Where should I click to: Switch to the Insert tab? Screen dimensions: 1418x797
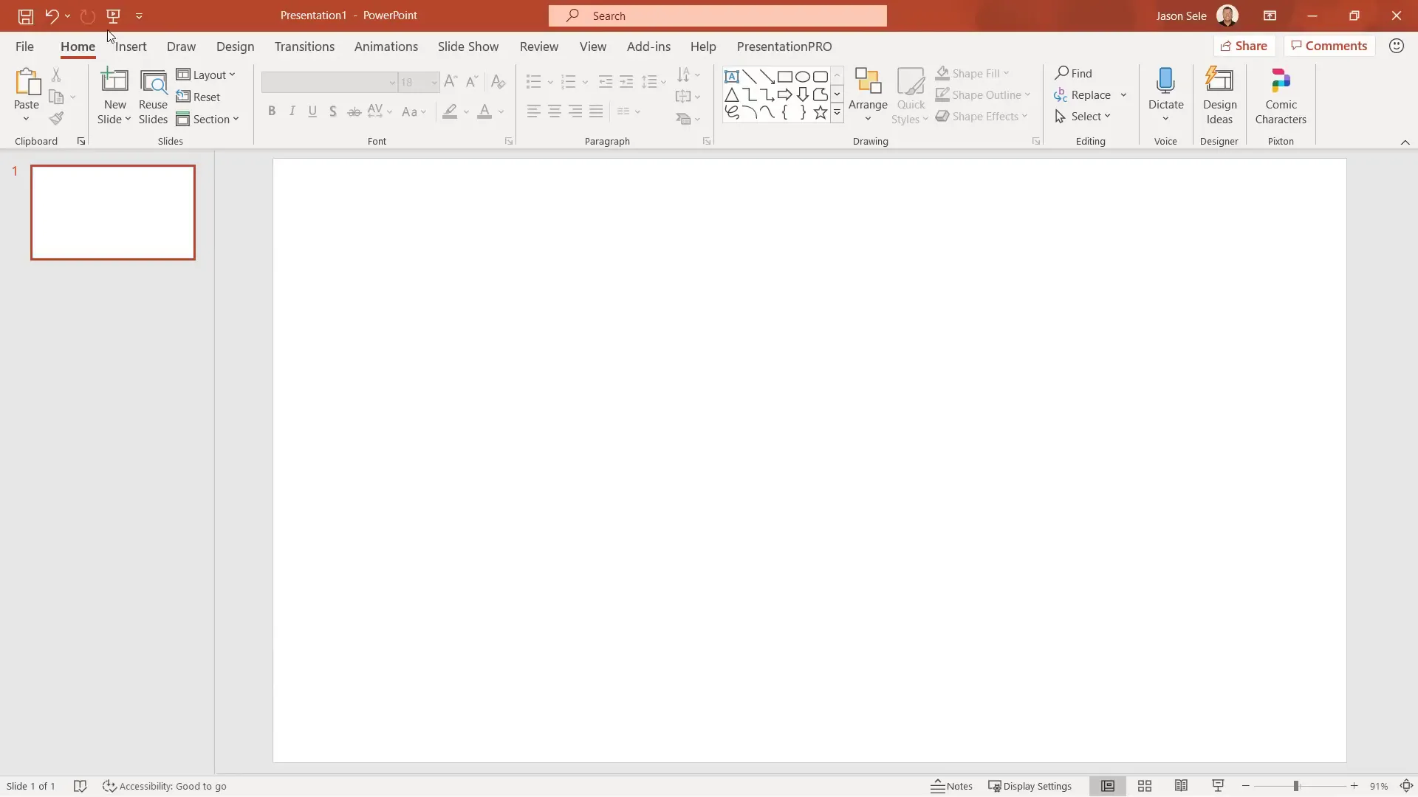pos(129,46)
